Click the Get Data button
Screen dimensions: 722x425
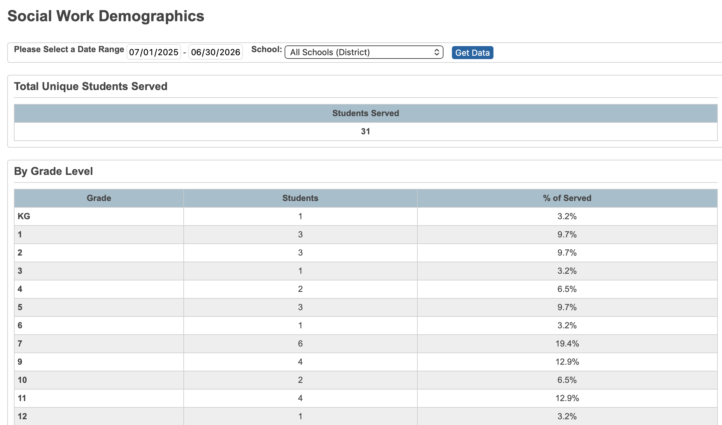[x=472, y=52]
